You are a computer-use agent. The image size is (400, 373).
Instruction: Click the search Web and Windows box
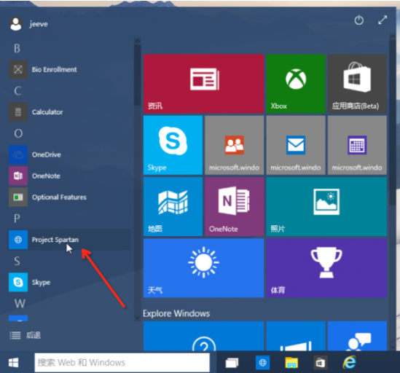(x=122, y=362)
